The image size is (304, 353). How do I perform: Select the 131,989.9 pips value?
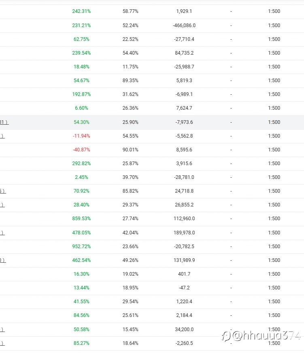184,260
